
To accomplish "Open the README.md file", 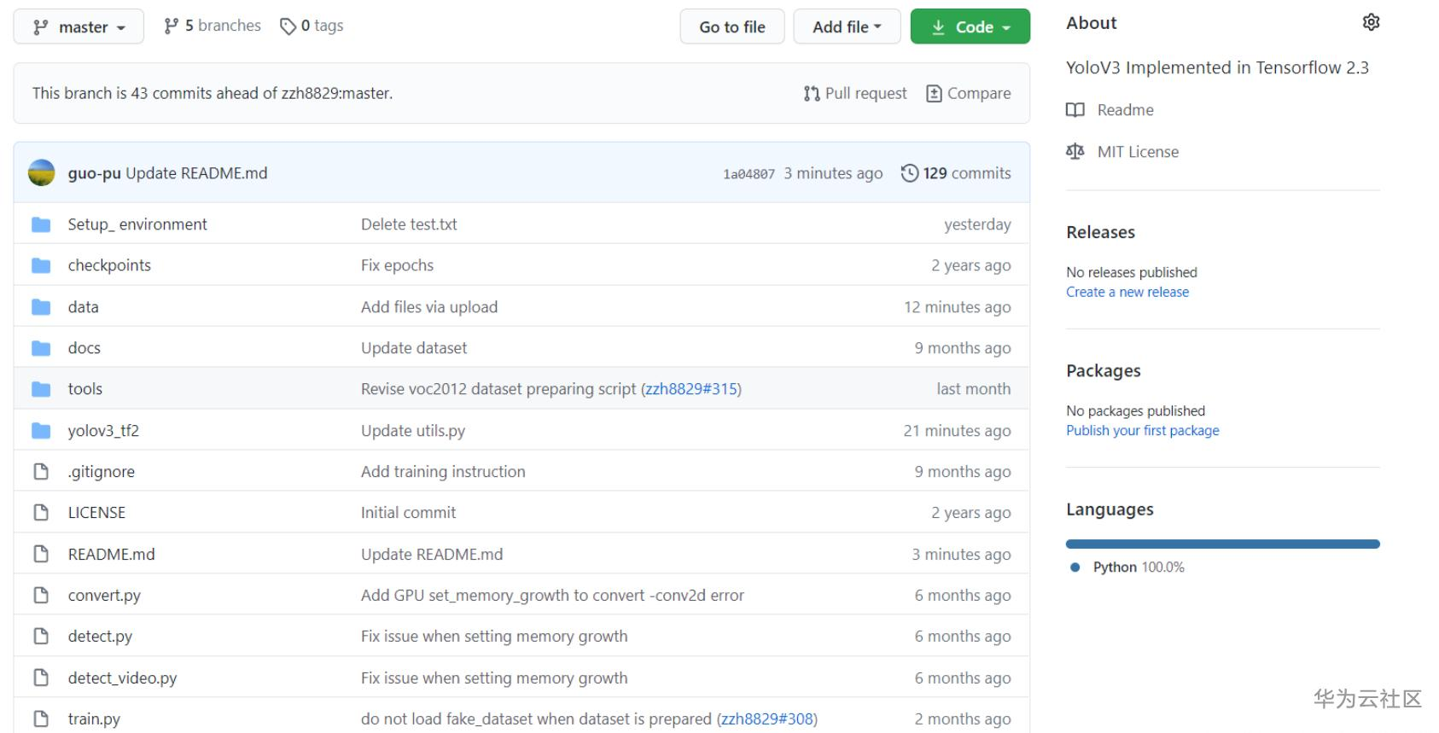I will click(x=112, y=555).
